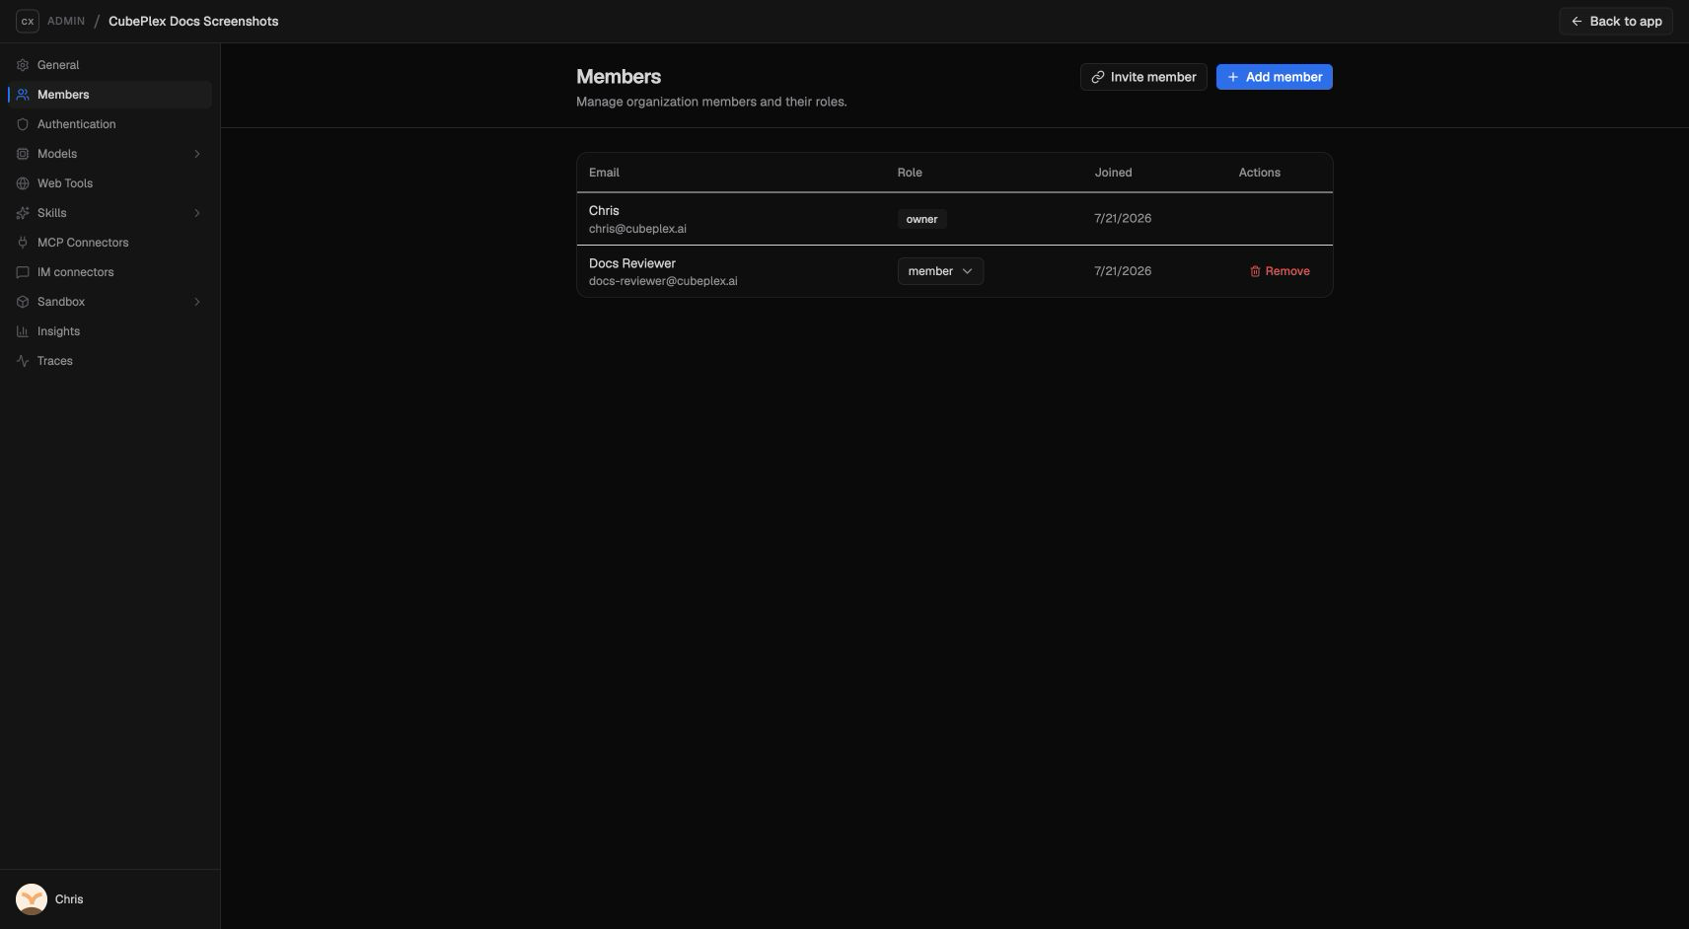The height and width of the screenshot is (929, 1689).
Task: Open Web Tools in the sidebar
Action: [x=110, y=183]
